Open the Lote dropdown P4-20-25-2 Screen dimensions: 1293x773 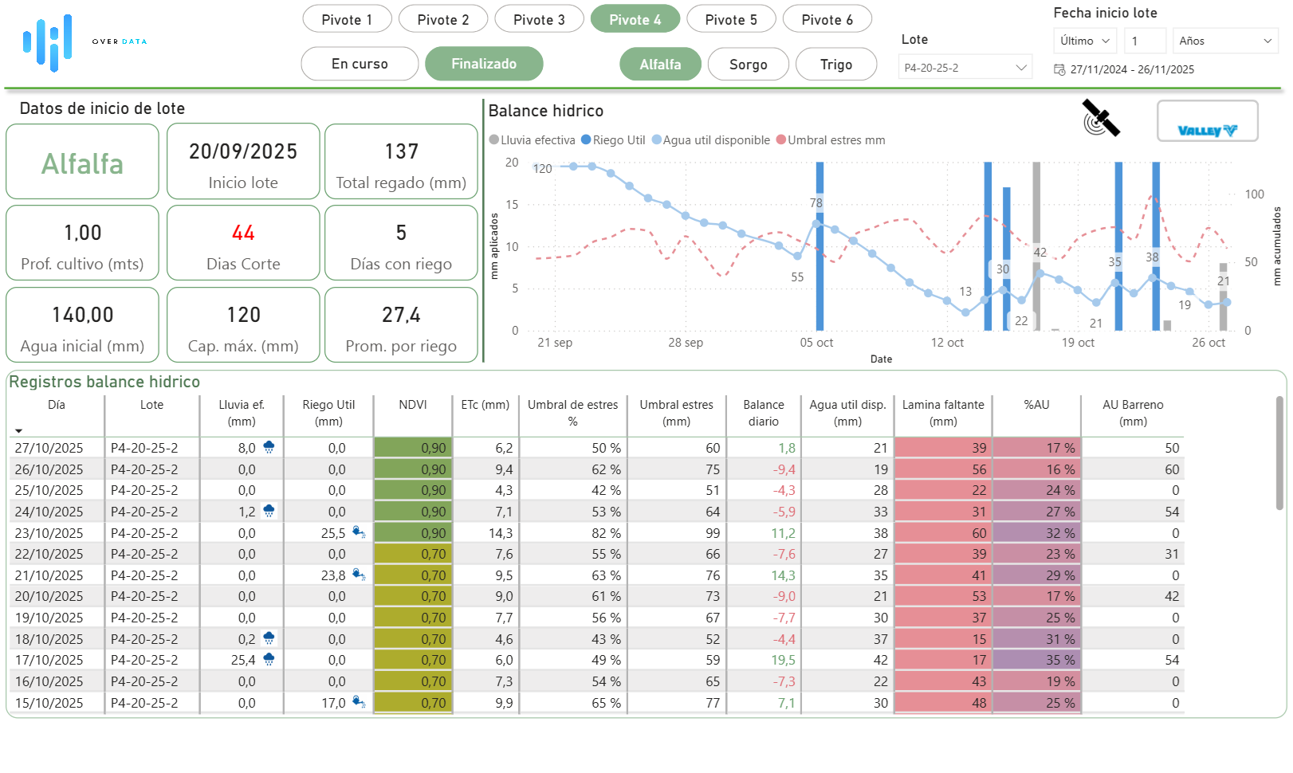(x=965, y=67)
